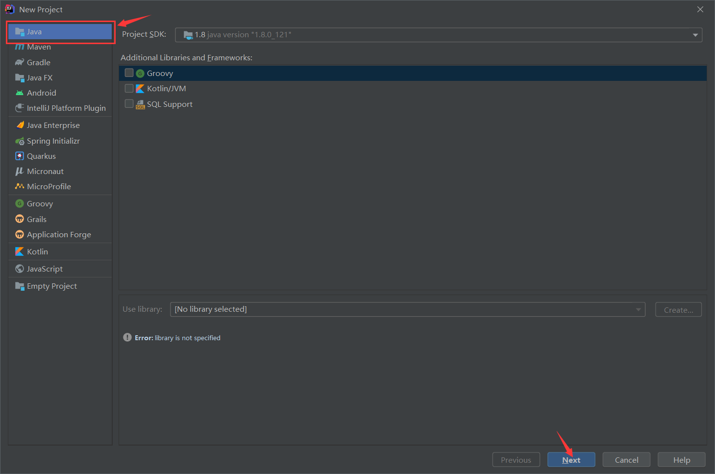Select the Gradle project type
The height and width of the screenshot is (474, 715).
coord(38,62)
